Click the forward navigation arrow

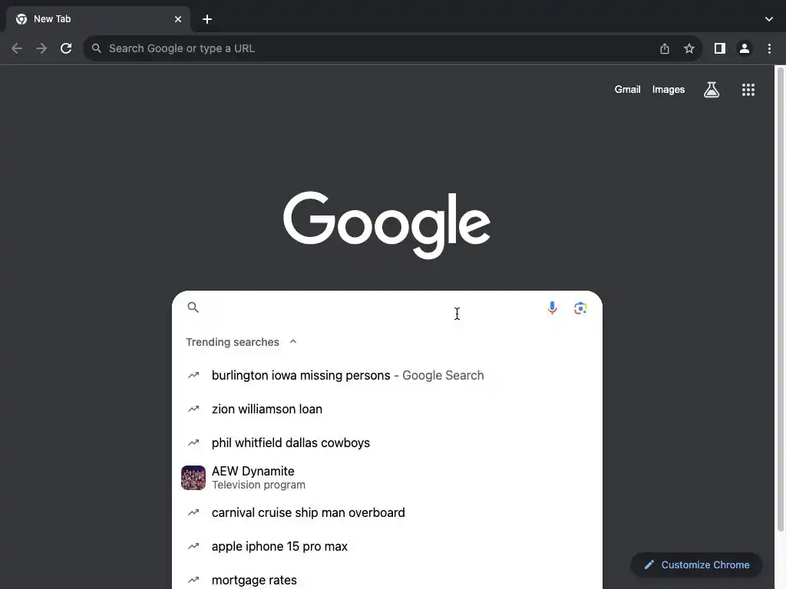pyautogui.click(x=41, y=48)
